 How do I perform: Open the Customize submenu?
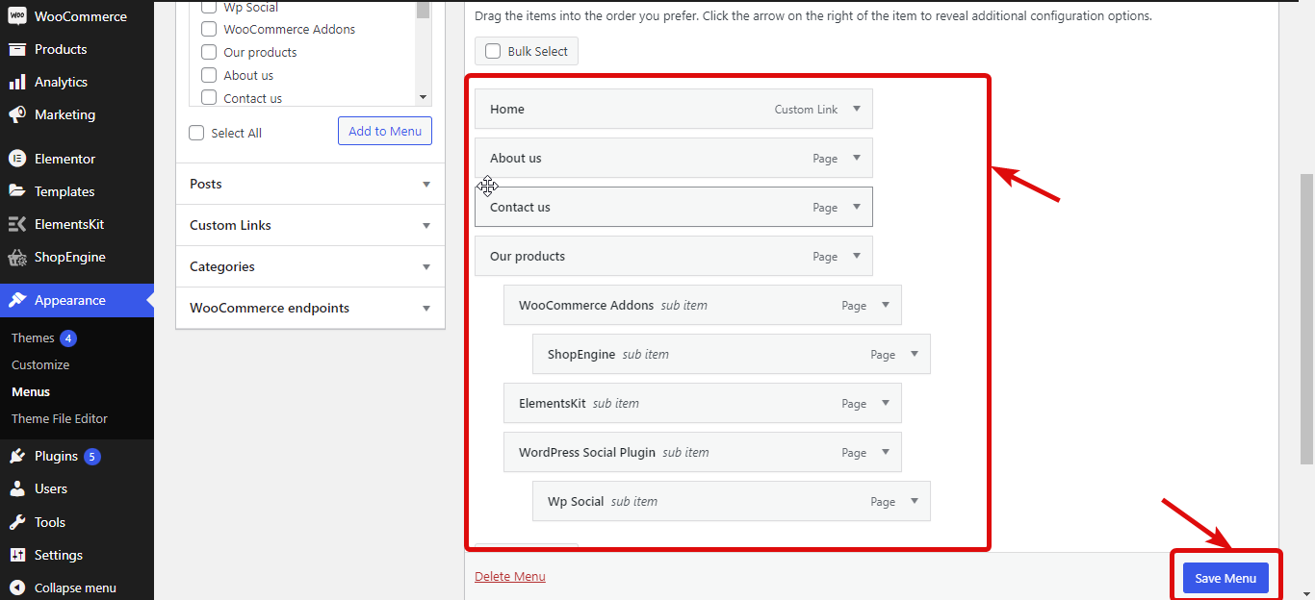point(40,364)
